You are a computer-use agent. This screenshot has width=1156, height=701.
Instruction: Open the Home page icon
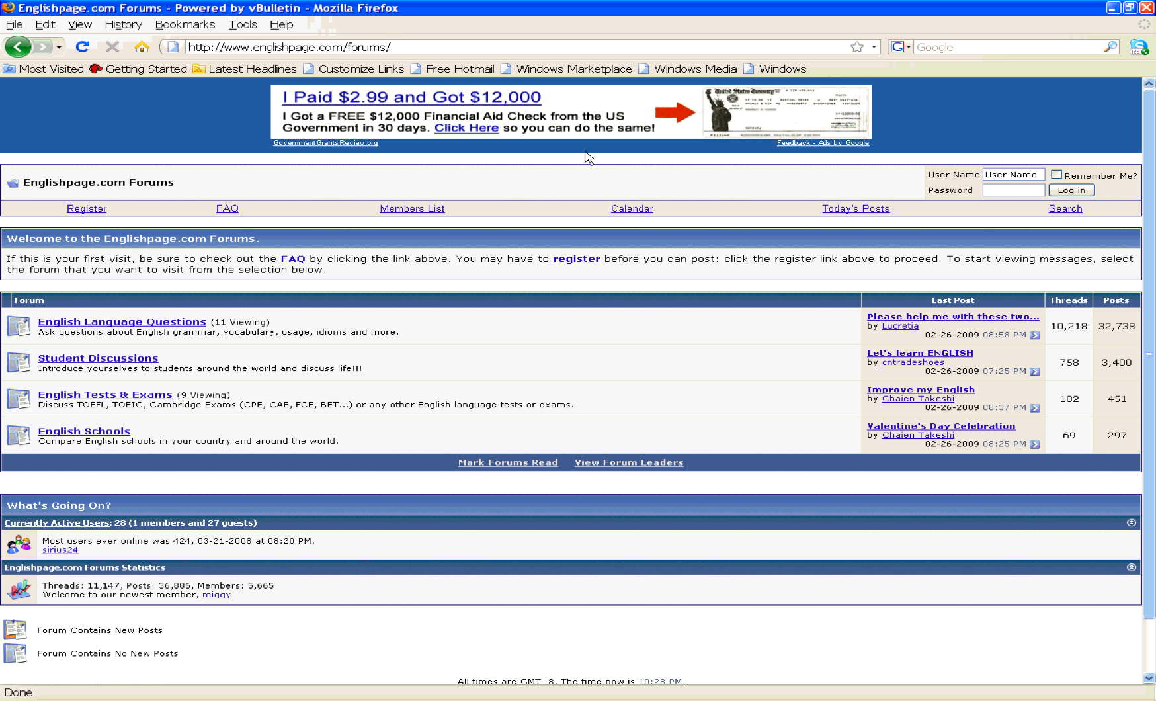point(142,47)
